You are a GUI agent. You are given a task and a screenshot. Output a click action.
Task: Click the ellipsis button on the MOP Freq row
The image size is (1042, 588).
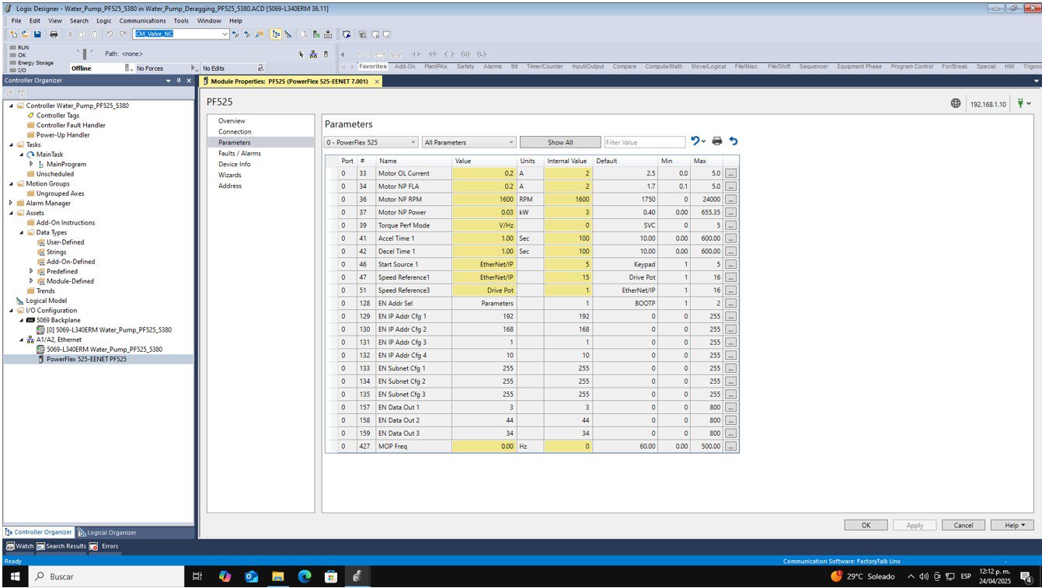point(730,447)
